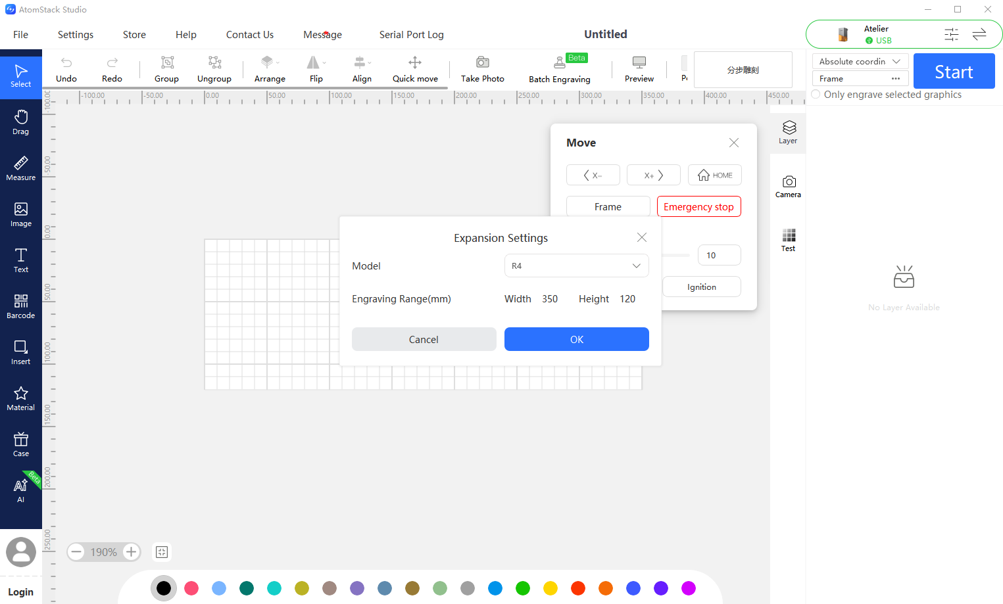
Task: Open the Material library
Action: point(21,398)
